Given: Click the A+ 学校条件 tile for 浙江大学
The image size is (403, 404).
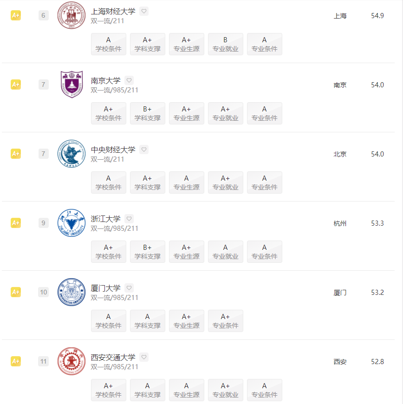Looking at the screenshot, I should point(109,252).
